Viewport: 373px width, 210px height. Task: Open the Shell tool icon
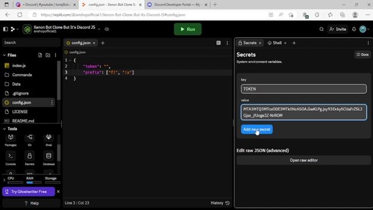48,140
